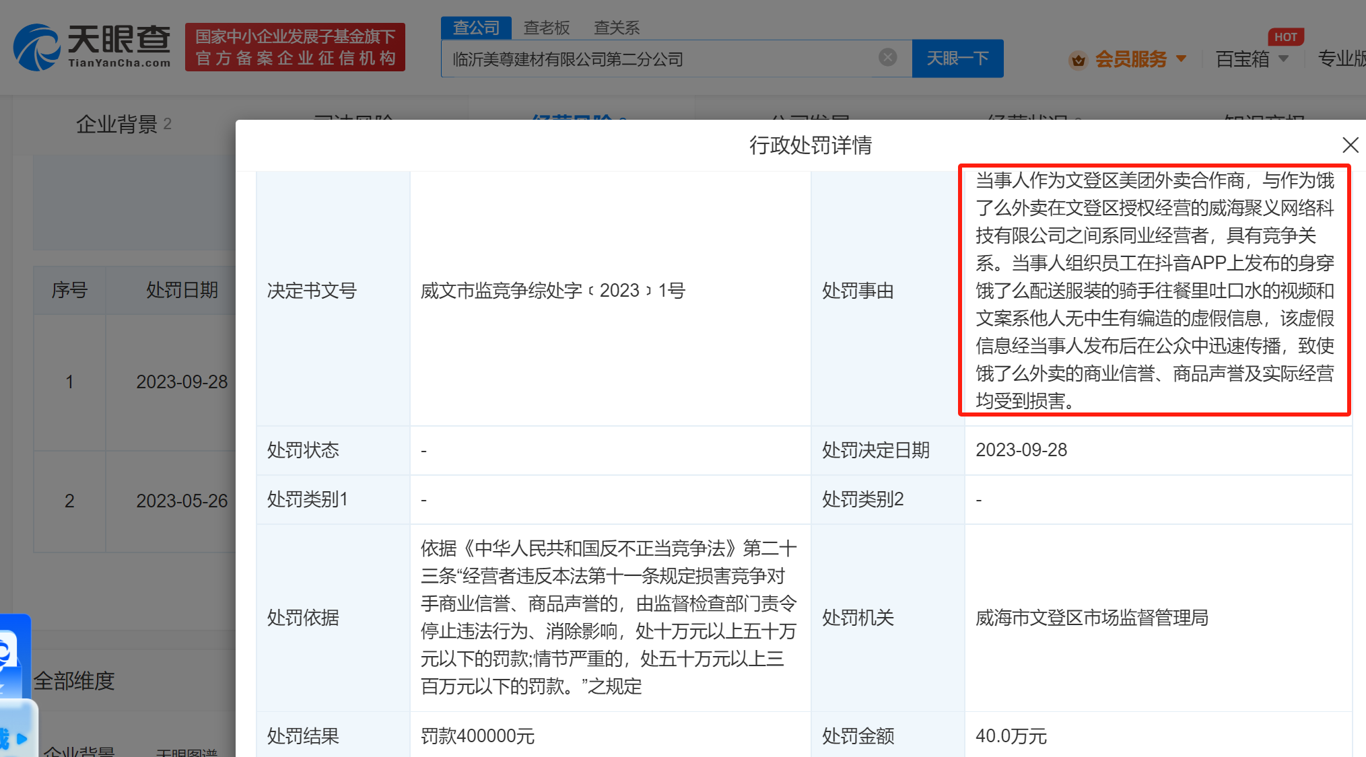Click the 天眼一下 search button
The width and height of the screenshot is (1366, 757).
tap(957, 59)
